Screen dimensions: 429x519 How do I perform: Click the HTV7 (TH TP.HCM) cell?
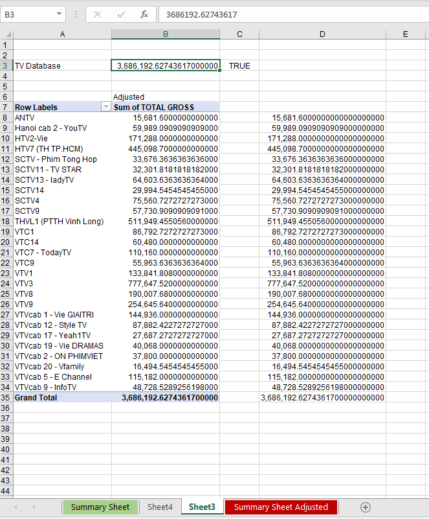tap(62, 148)
